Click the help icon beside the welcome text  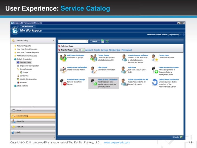(183, 35)
